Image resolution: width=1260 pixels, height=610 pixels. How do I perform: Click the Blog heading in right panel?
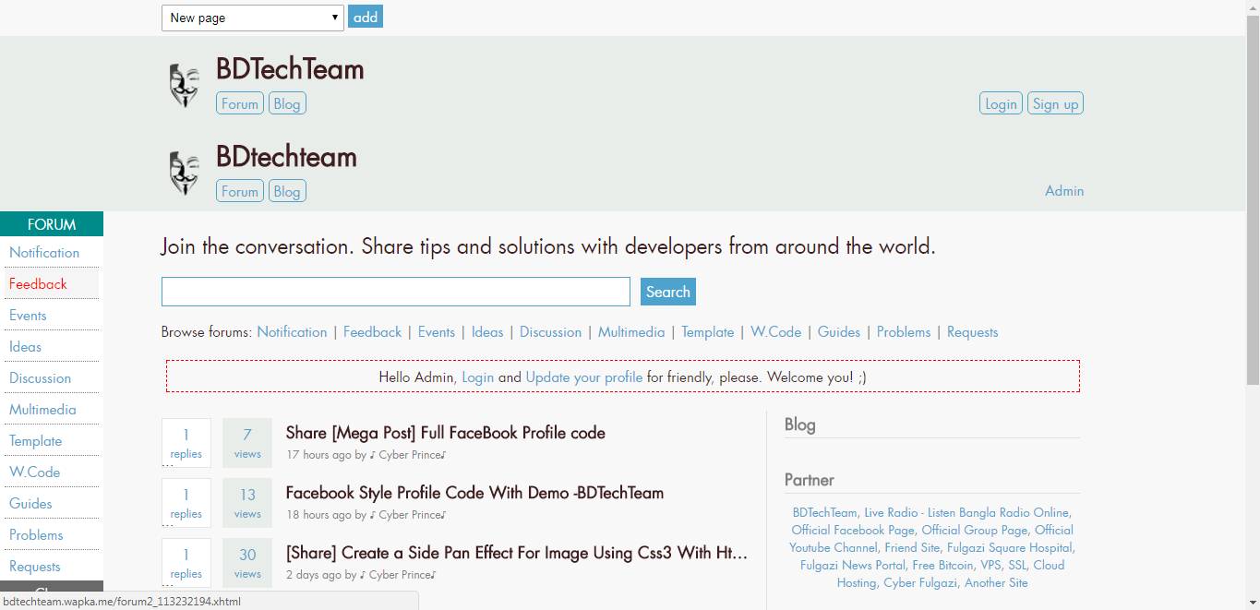pyautogui.click(x=800, y=425)
